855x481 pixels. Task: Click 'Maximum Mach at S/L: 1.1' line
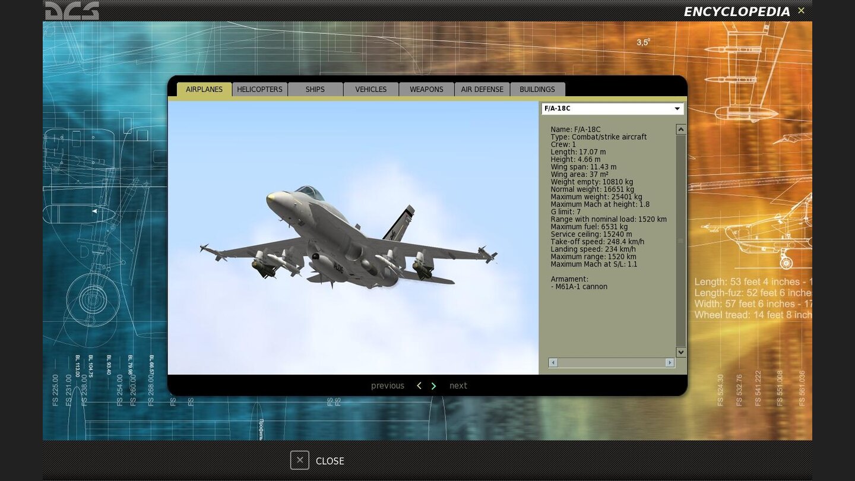coord(594,265)
